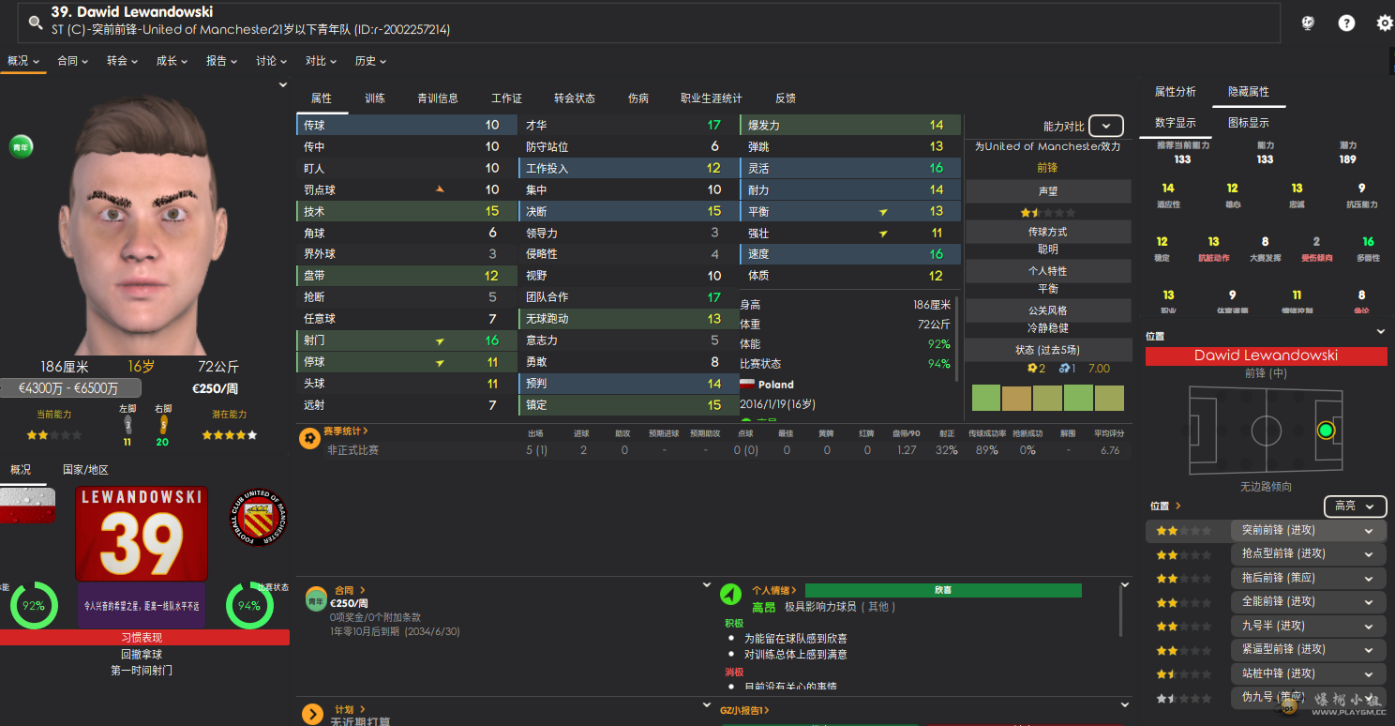The width and height of the screenshot is (1395, 726).
Task: Open the 转会 menu
Action: click(123, 61)
